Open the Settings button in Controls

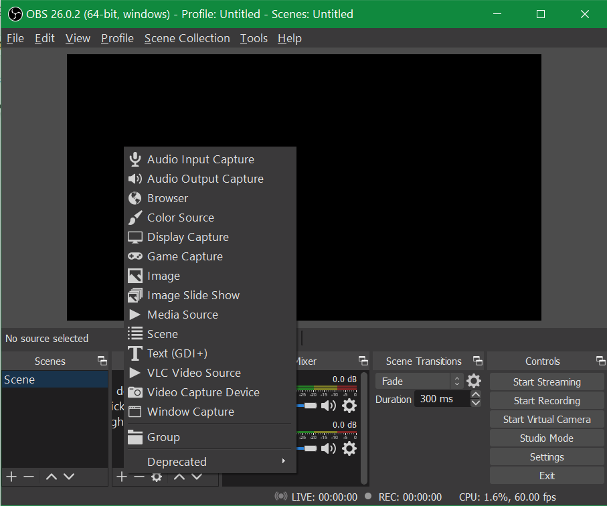pos(547,457)
